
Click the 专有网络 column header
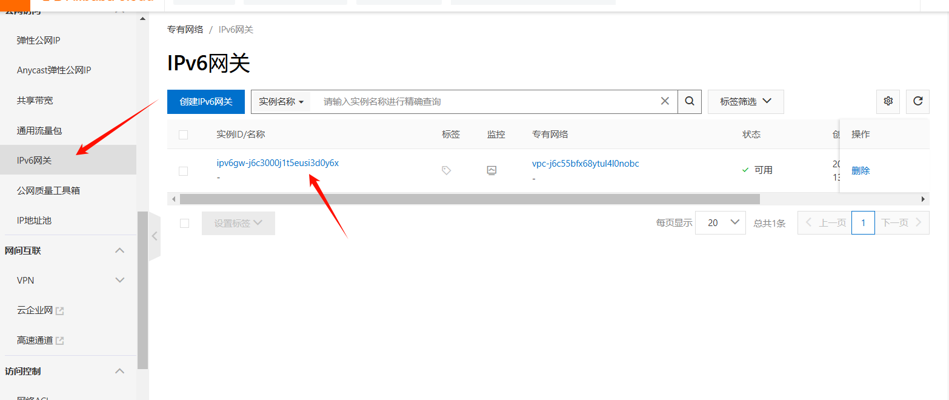[x=550, y=135]
